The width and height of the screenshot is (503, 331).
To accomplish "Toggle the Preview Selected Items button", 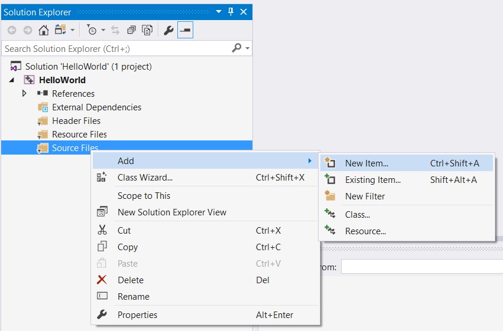I will (x=185, y=30).
